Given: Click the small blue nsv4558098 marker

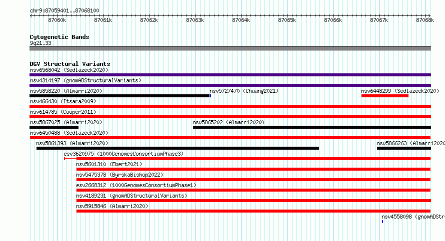Looking at the screenshot, I should coord(382,222).
